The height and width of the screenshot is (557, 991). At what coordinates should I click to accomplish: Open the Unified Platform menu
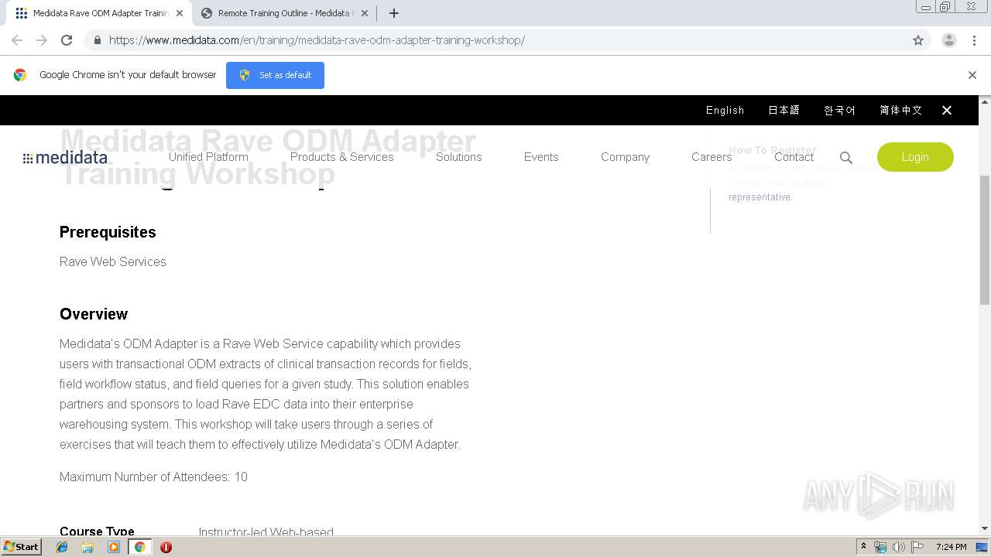click(x=208, y=156)
